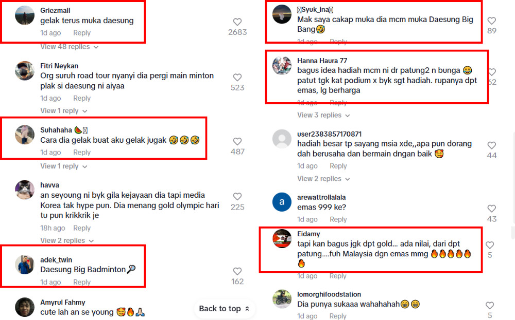Image resolution: width=515 pixels, height=320 pixels.
Task: Heart the adek_twin comment with 162 likes
Action: 237,271
